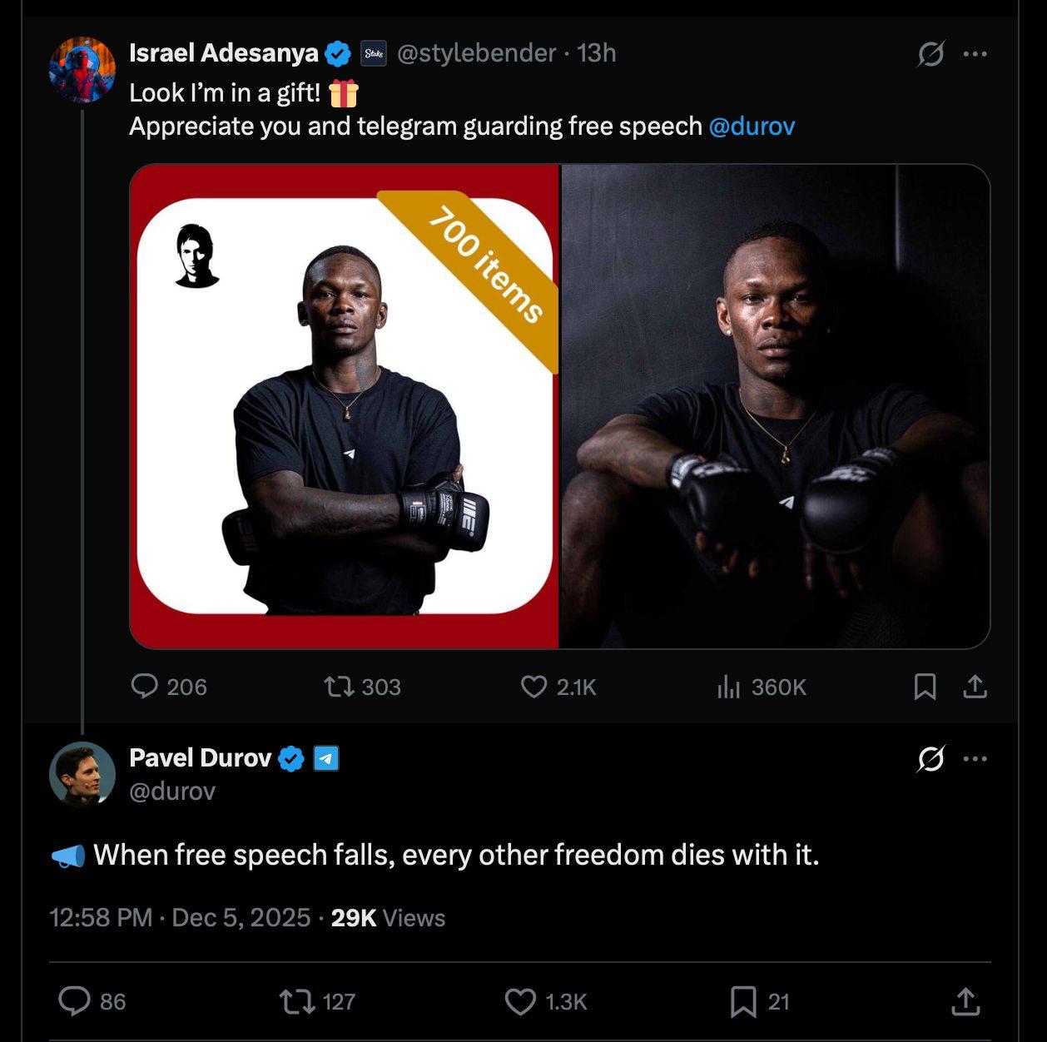The height and width of the screenshot is (1042, 1047).
Task: Share Pavel Durov's post
Action: [965, 1001]
